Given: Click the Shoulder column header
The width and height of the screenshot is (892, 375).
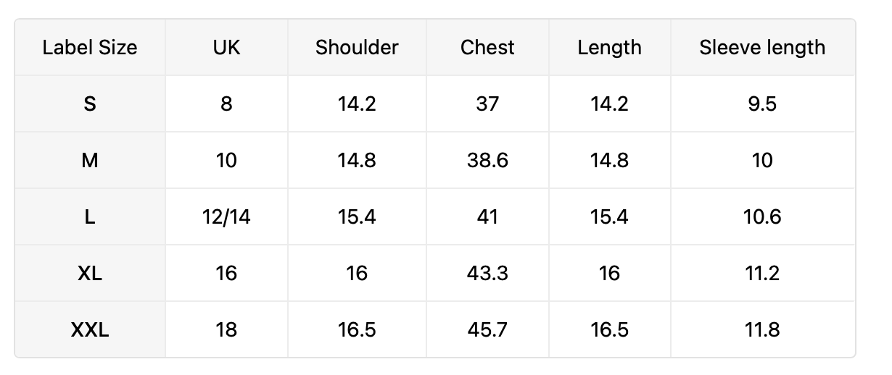Looking at the screenshot, I should 357,48.
